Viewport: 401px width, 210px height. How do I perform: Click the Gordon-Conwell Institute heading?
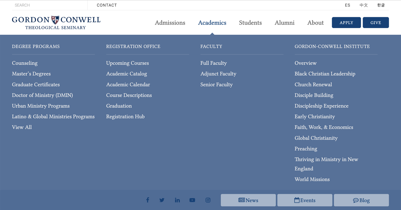click(x=332, y=46)
